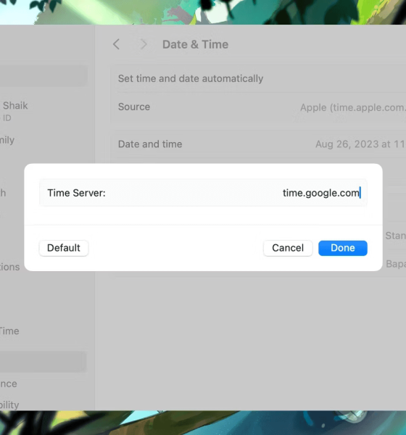Go forward with the right chevron arrow

point(144,44)
